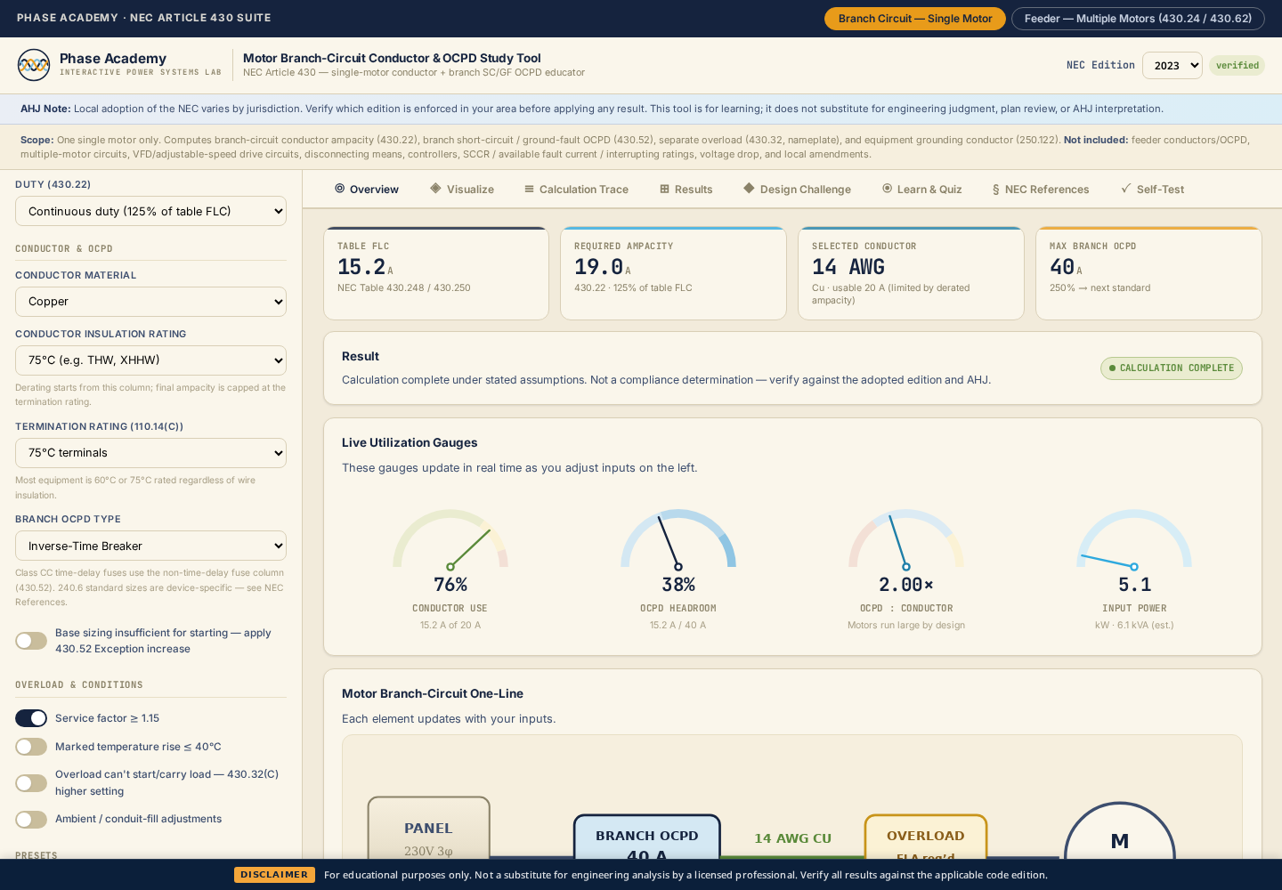Open the Termination Rating dropdown
Image resolution: width=1282 pixels, height=890 pixels.
click(x=150, y=453)
